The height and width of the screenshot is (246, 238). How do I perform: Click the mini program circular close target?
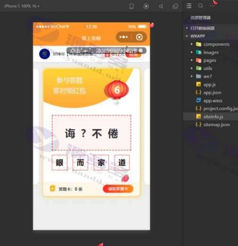pyautogui.click(x=139, y=37)
